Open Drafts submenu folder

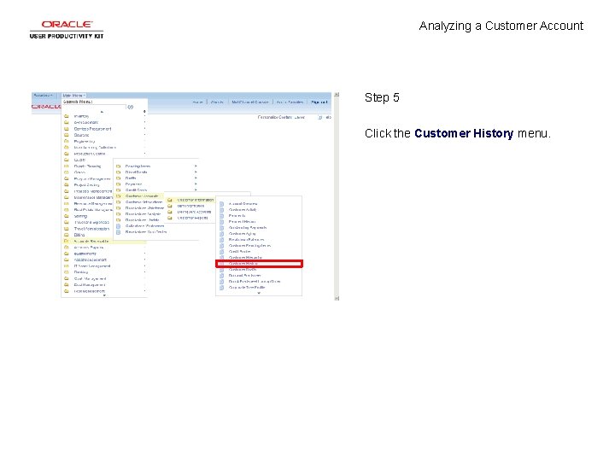coord(131,178)
